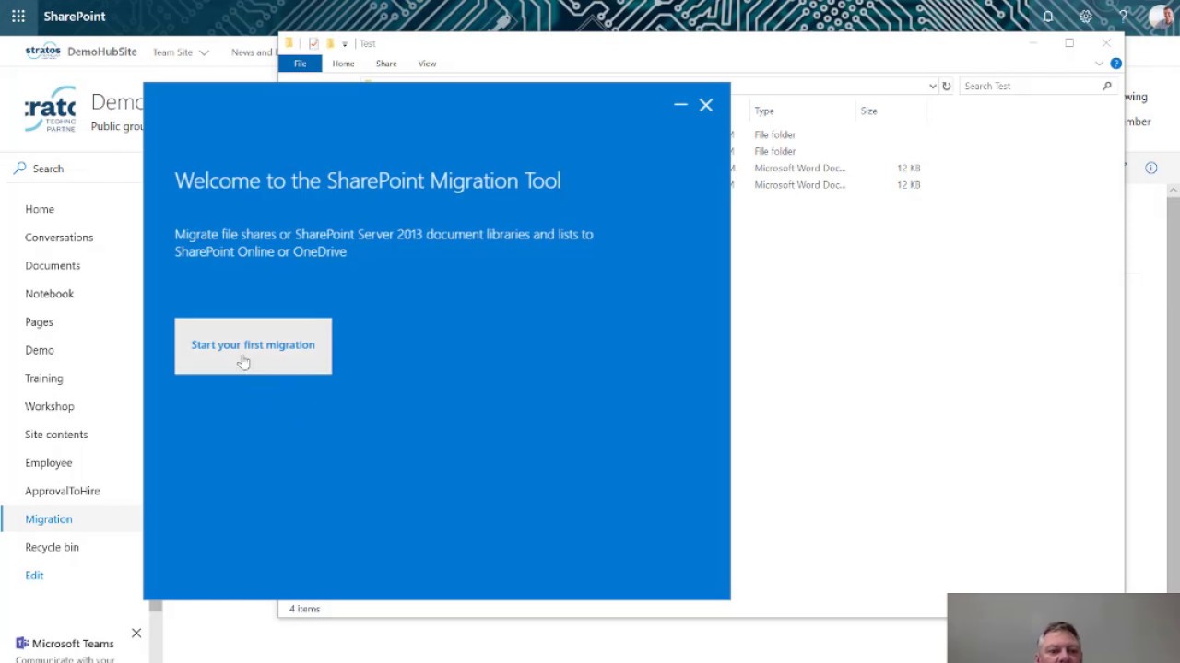
Task: Open the notifications bell in SharePoint header
Action: pyautogui.click(x=1048, y=17)
